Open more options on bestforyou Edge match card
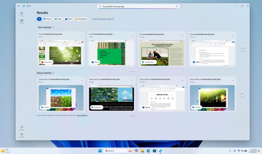The image size is (262, 154). click(x=182, y=36)
